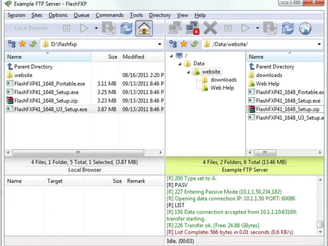Toggle the Home local browser button
The height and width of the screenshot is (246, 328).
pos(144,28)
